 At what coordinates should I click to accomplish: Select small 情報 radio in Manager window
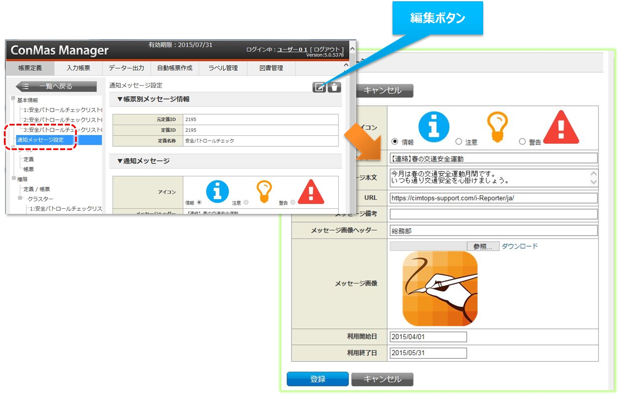(x=199, y=202)
